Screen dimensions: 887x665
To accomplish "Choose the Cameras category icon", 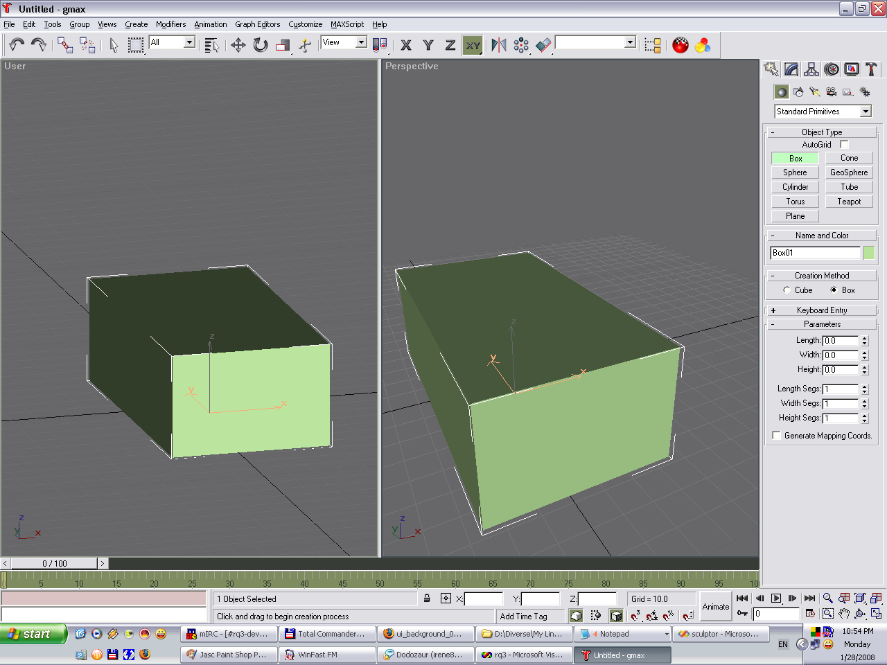I will pyautogui.click(x=831, y=92).
